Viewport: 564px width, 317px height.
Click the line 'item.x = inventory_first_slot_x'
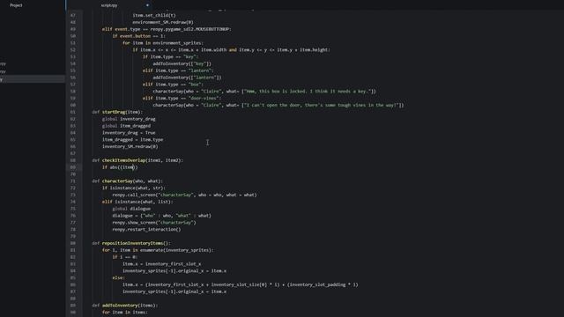(x=162, y=264)
